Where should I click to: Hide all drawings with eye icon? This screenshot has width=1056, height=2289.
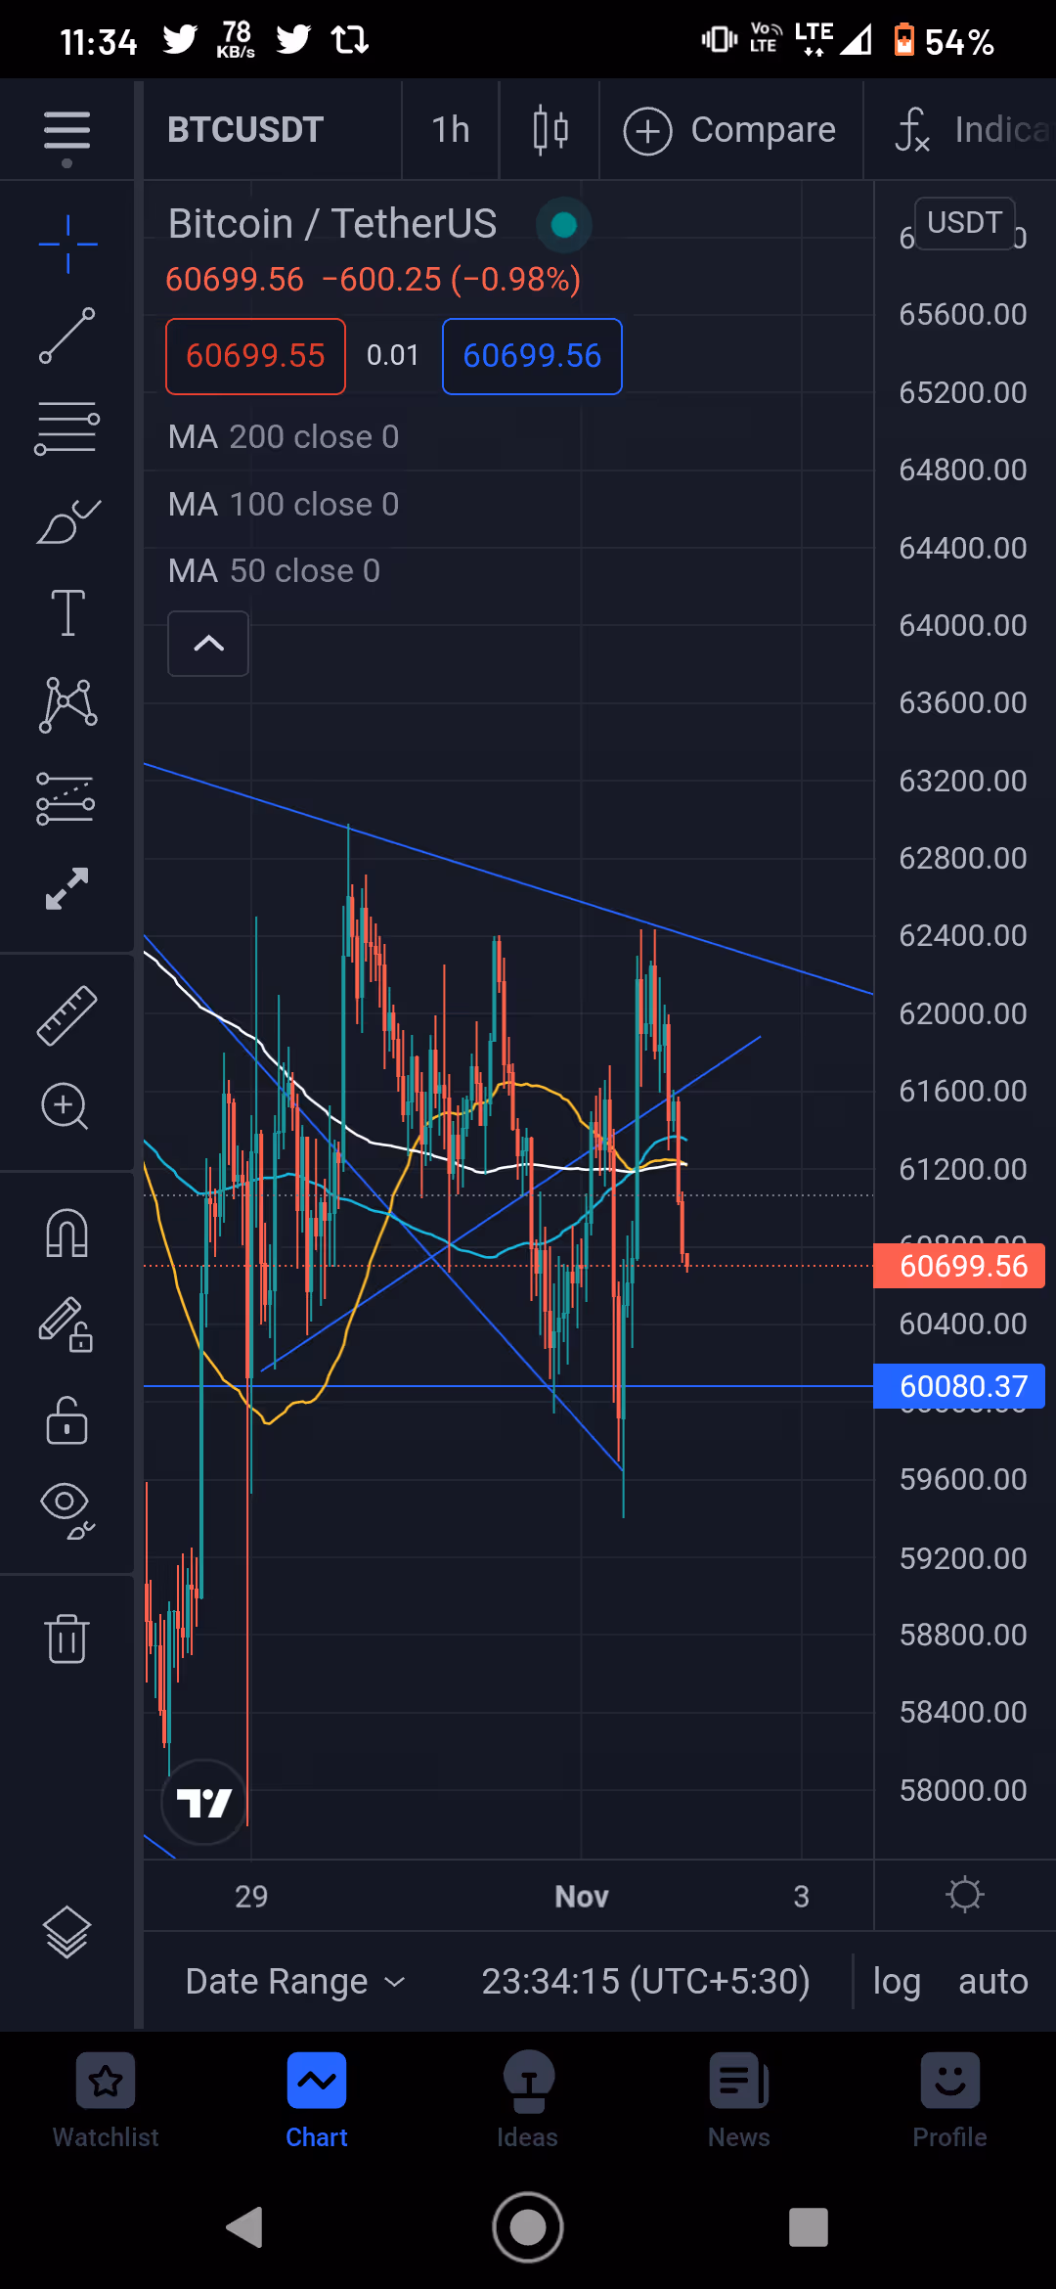[67, 1510]
